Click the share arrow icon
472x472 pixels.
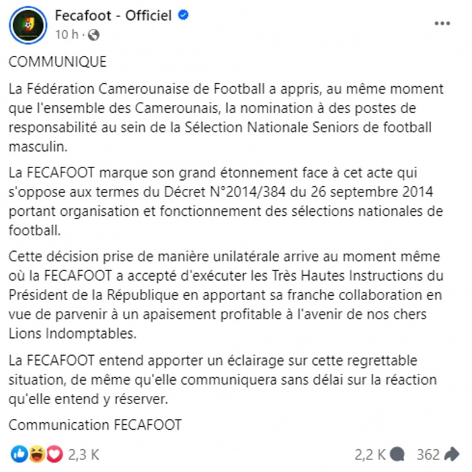coord(452,454)
